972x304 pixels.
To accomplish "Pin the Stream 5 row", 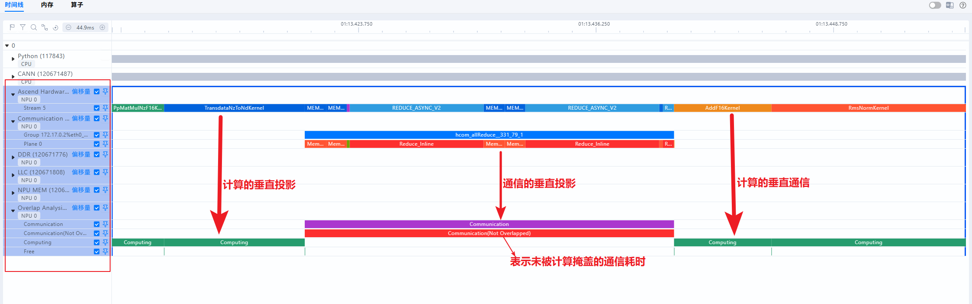I will (105, 108).
